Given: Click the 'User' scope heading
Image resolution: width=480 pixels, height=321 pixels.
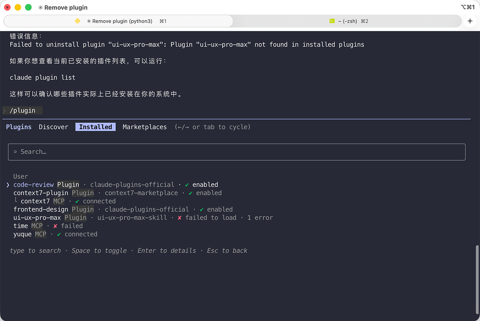Looking at the screenshot, I should 21,176.
